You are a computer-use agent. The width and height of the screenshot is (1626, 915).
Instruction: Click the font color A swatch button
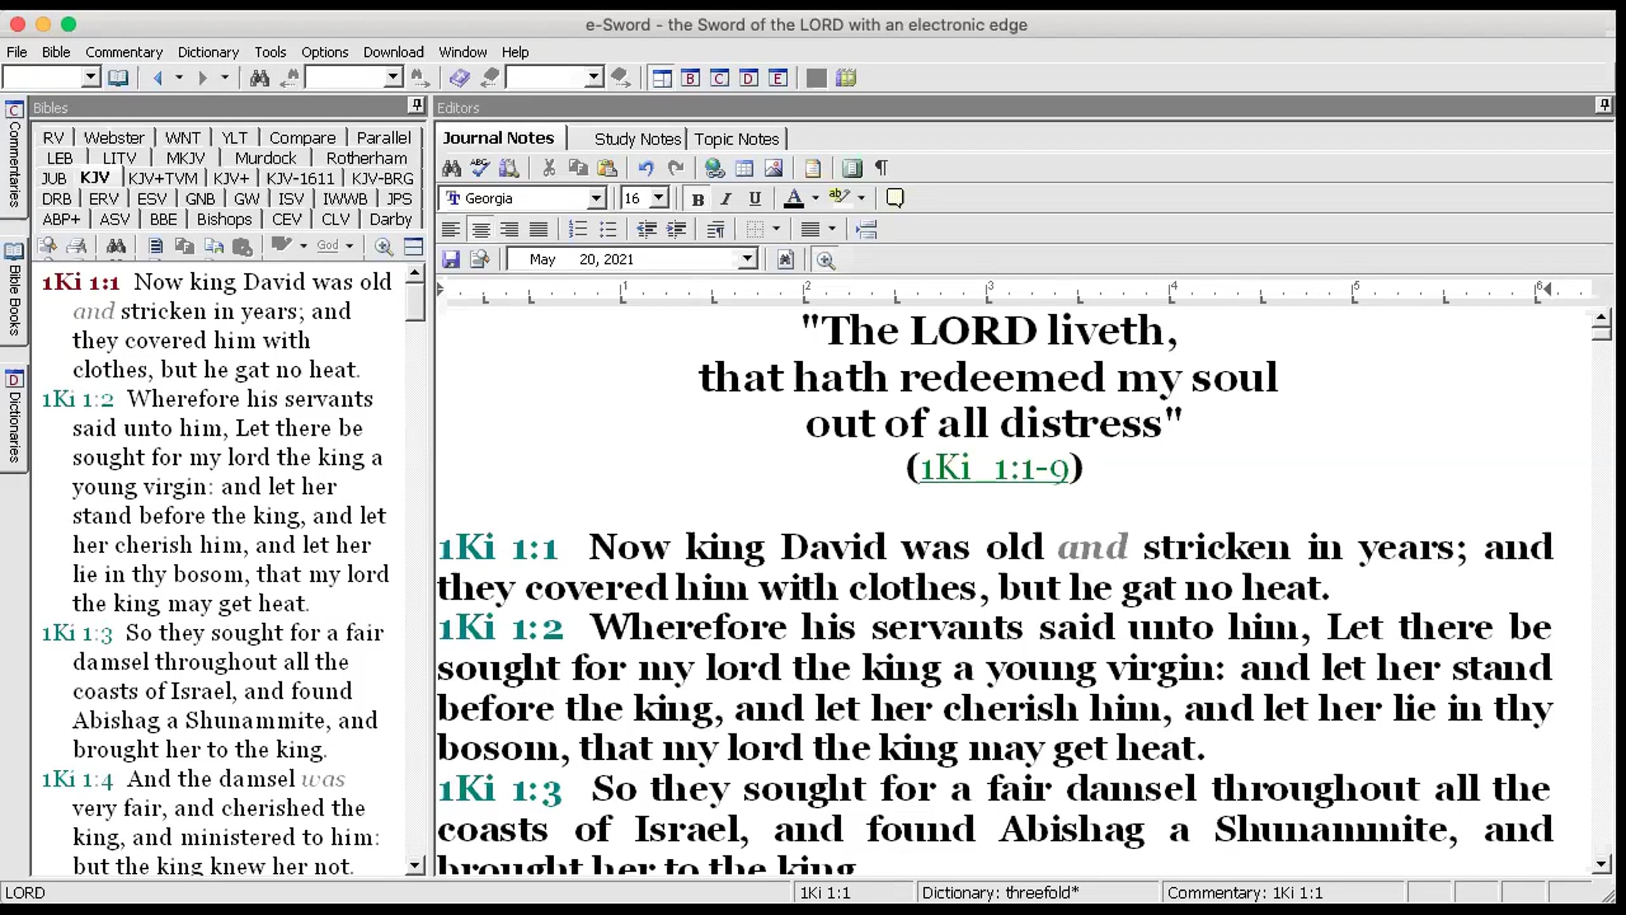pos(793,199)
